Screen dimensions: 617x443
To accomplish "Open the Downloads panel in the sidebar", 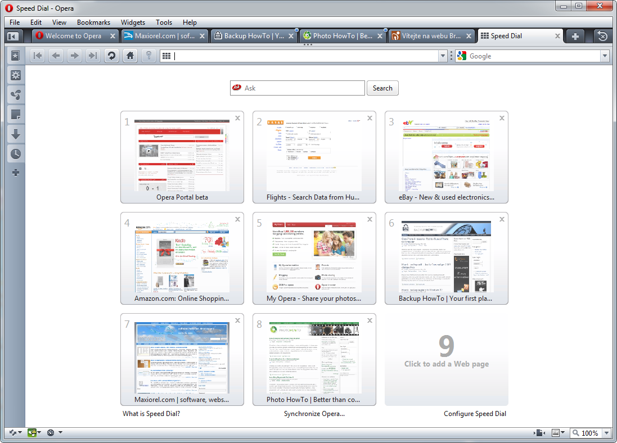I will (x=15, y=134).
